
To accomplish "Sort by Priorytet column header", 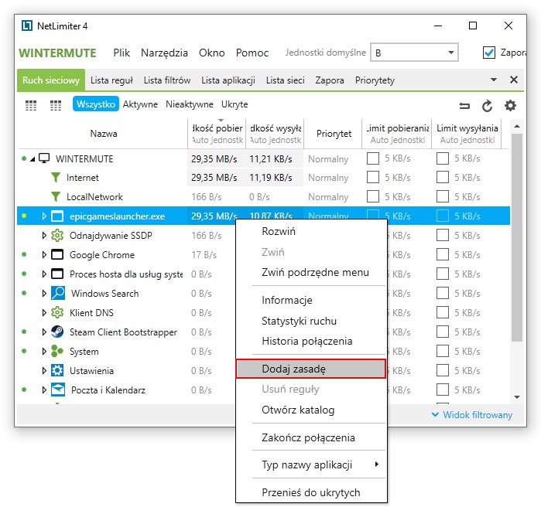I will [334, 134].
